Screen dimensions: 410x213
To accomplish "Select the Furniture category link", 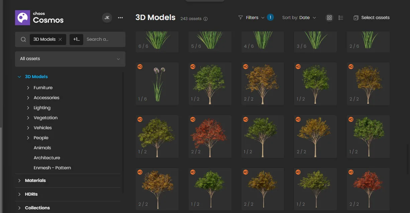I will click(43, 87).
